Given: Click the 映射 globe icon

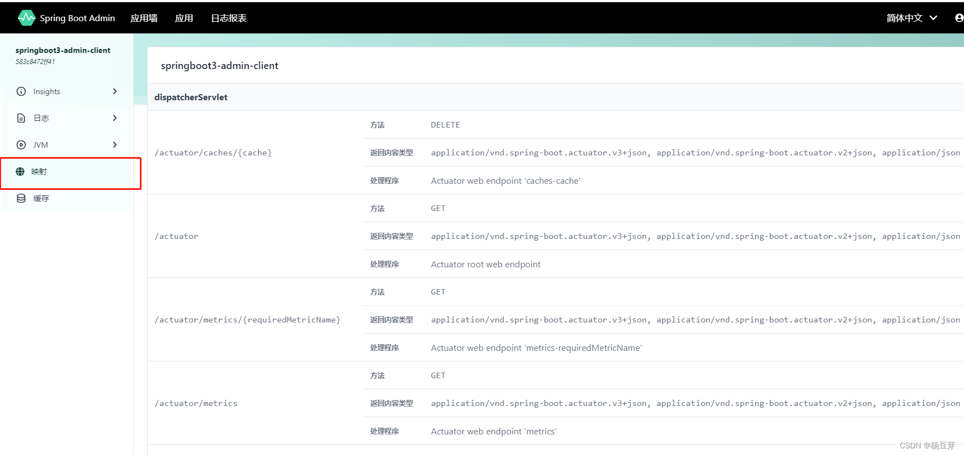Looking at the screenshot, I should coord(20,172).
